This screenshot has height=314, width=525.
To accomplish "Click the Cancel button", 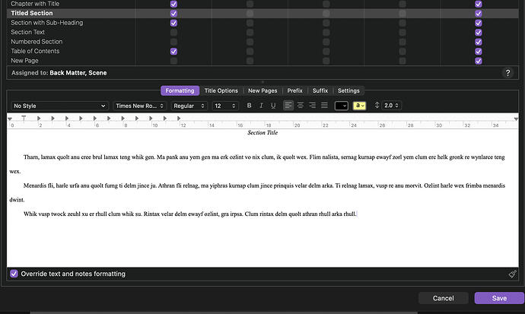I will coord(444,298).
